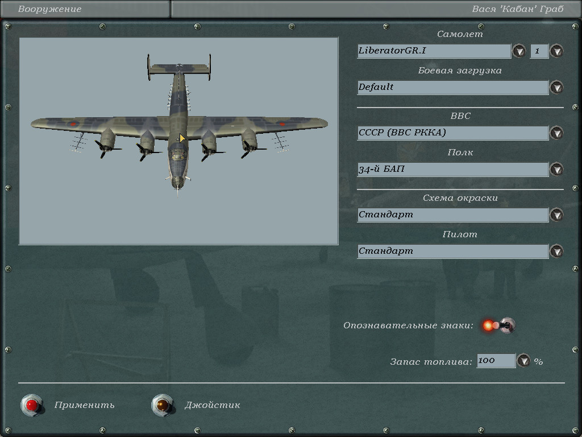Click the aircraft number field showing 1

tap(539, 51)
